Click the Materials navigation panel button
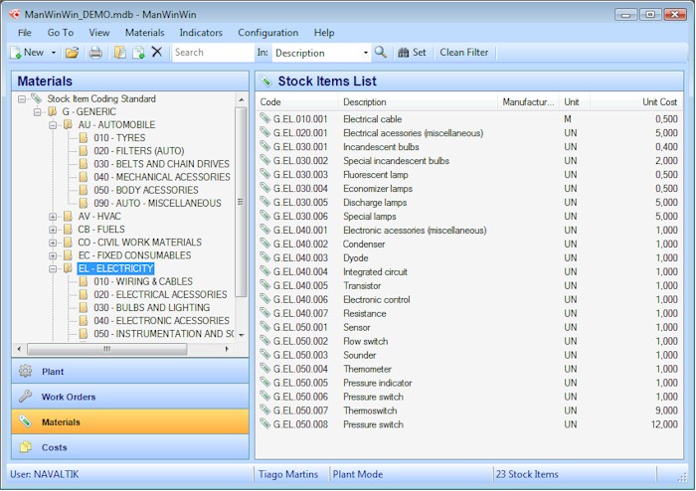 130,421
